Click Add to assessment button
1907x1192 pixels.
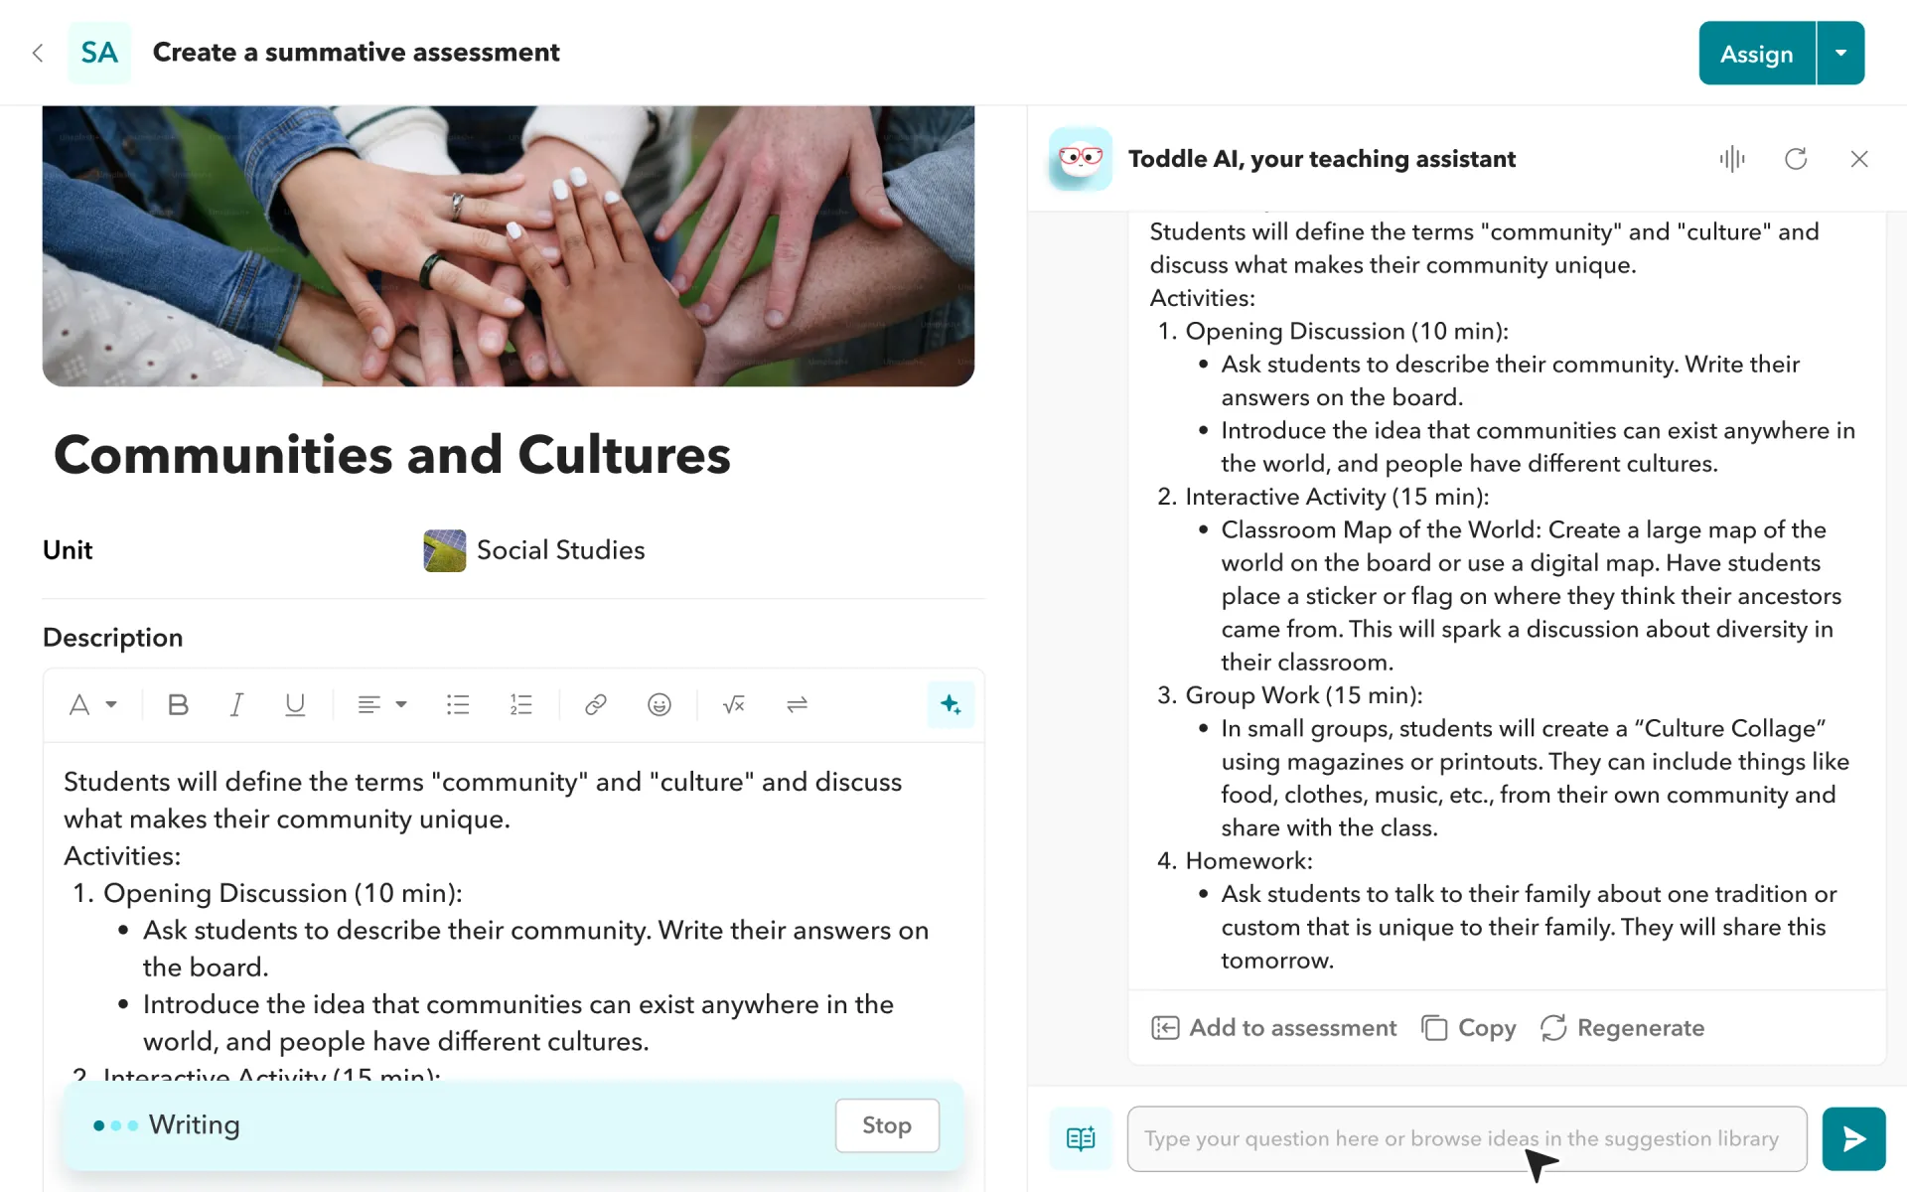point(1272,1028)
